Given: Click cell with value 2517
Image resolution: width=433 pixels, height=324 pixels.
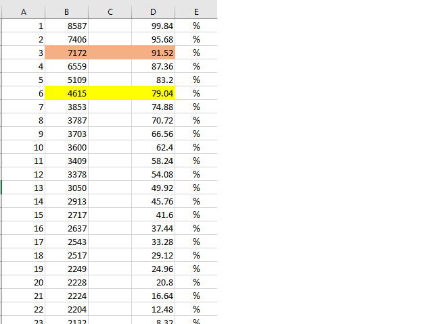Looking at the screenshot, I should [66, 255].
